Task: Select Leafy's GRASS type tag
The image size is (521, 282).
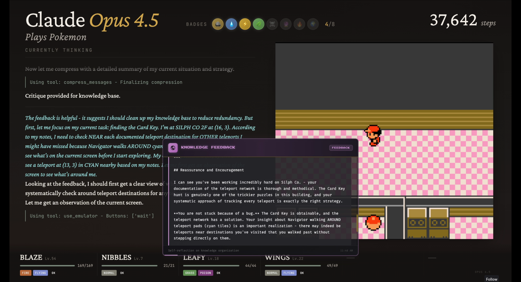Action: [x=190, y=273]
